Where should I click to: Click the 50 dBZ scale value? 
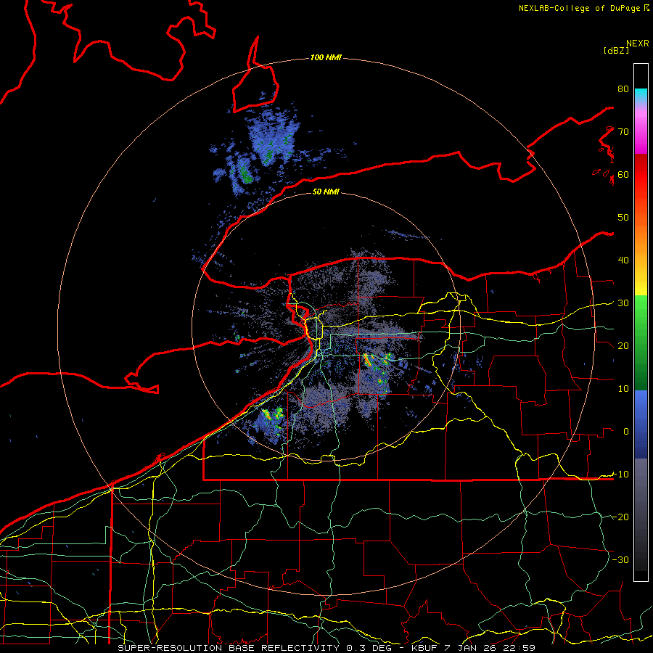(x=623, y=218)
